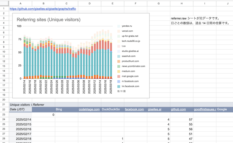Click the codetriage.com header link
233x143 pixels.
(x=89, y=109)
